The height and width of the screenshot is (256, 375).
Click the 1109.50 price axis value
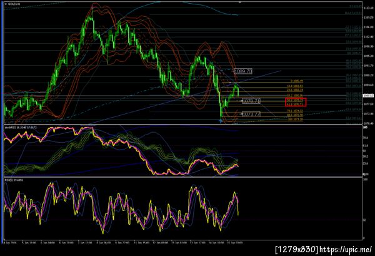click(x=369, y=18)
